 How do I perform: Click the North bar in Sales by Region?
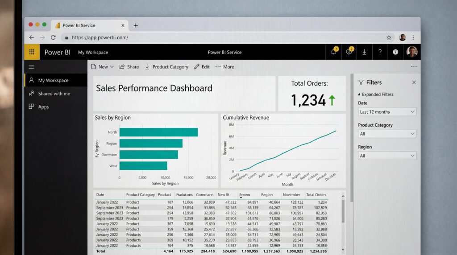(x=158, y=132)
